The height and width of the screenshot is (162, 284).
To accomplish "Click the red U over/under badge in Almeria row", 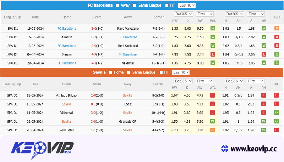I will click(276, 37).
